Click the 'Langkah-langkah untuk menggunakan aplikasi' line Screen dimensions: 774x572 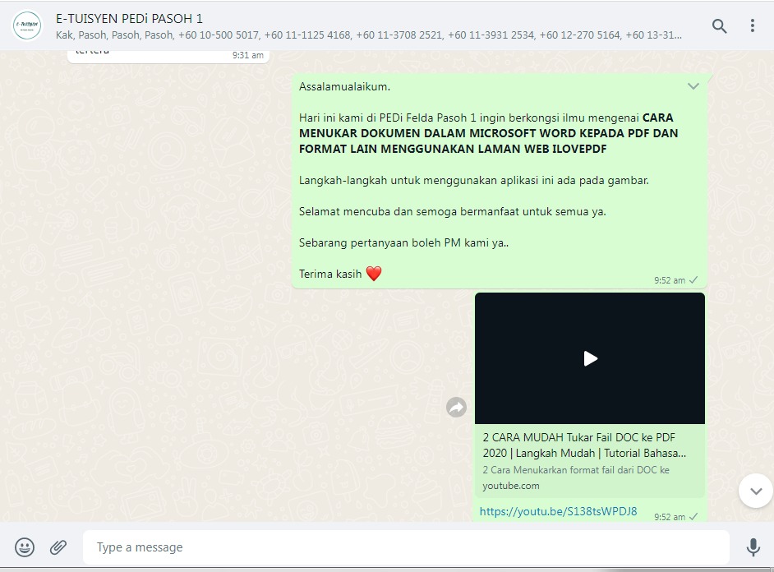click(x=474, y=180)
